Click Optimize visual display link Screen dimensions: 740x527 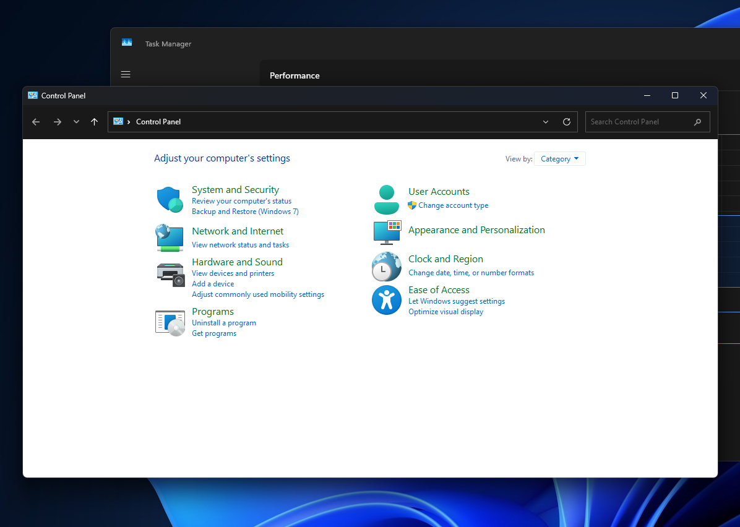pyautogui.click(x=446, y=311)
